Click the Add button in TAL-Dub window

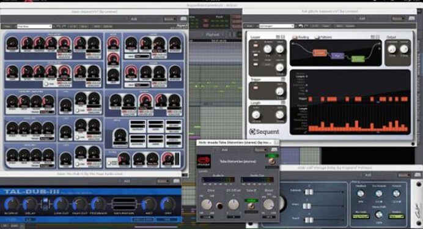tap(127, 181)
